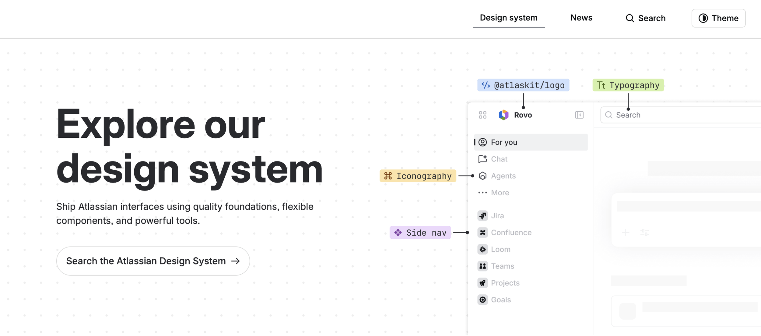Open Jira in the side nav

point(531,216)
